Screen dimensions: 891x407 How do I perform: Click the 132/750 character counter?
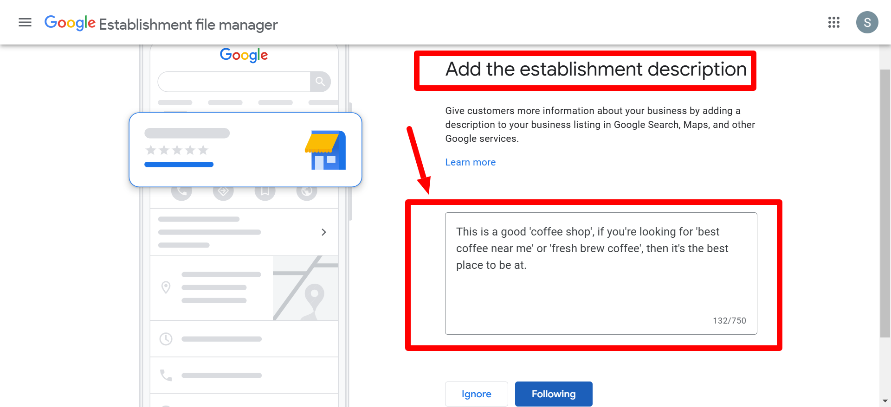pos(730,321)
